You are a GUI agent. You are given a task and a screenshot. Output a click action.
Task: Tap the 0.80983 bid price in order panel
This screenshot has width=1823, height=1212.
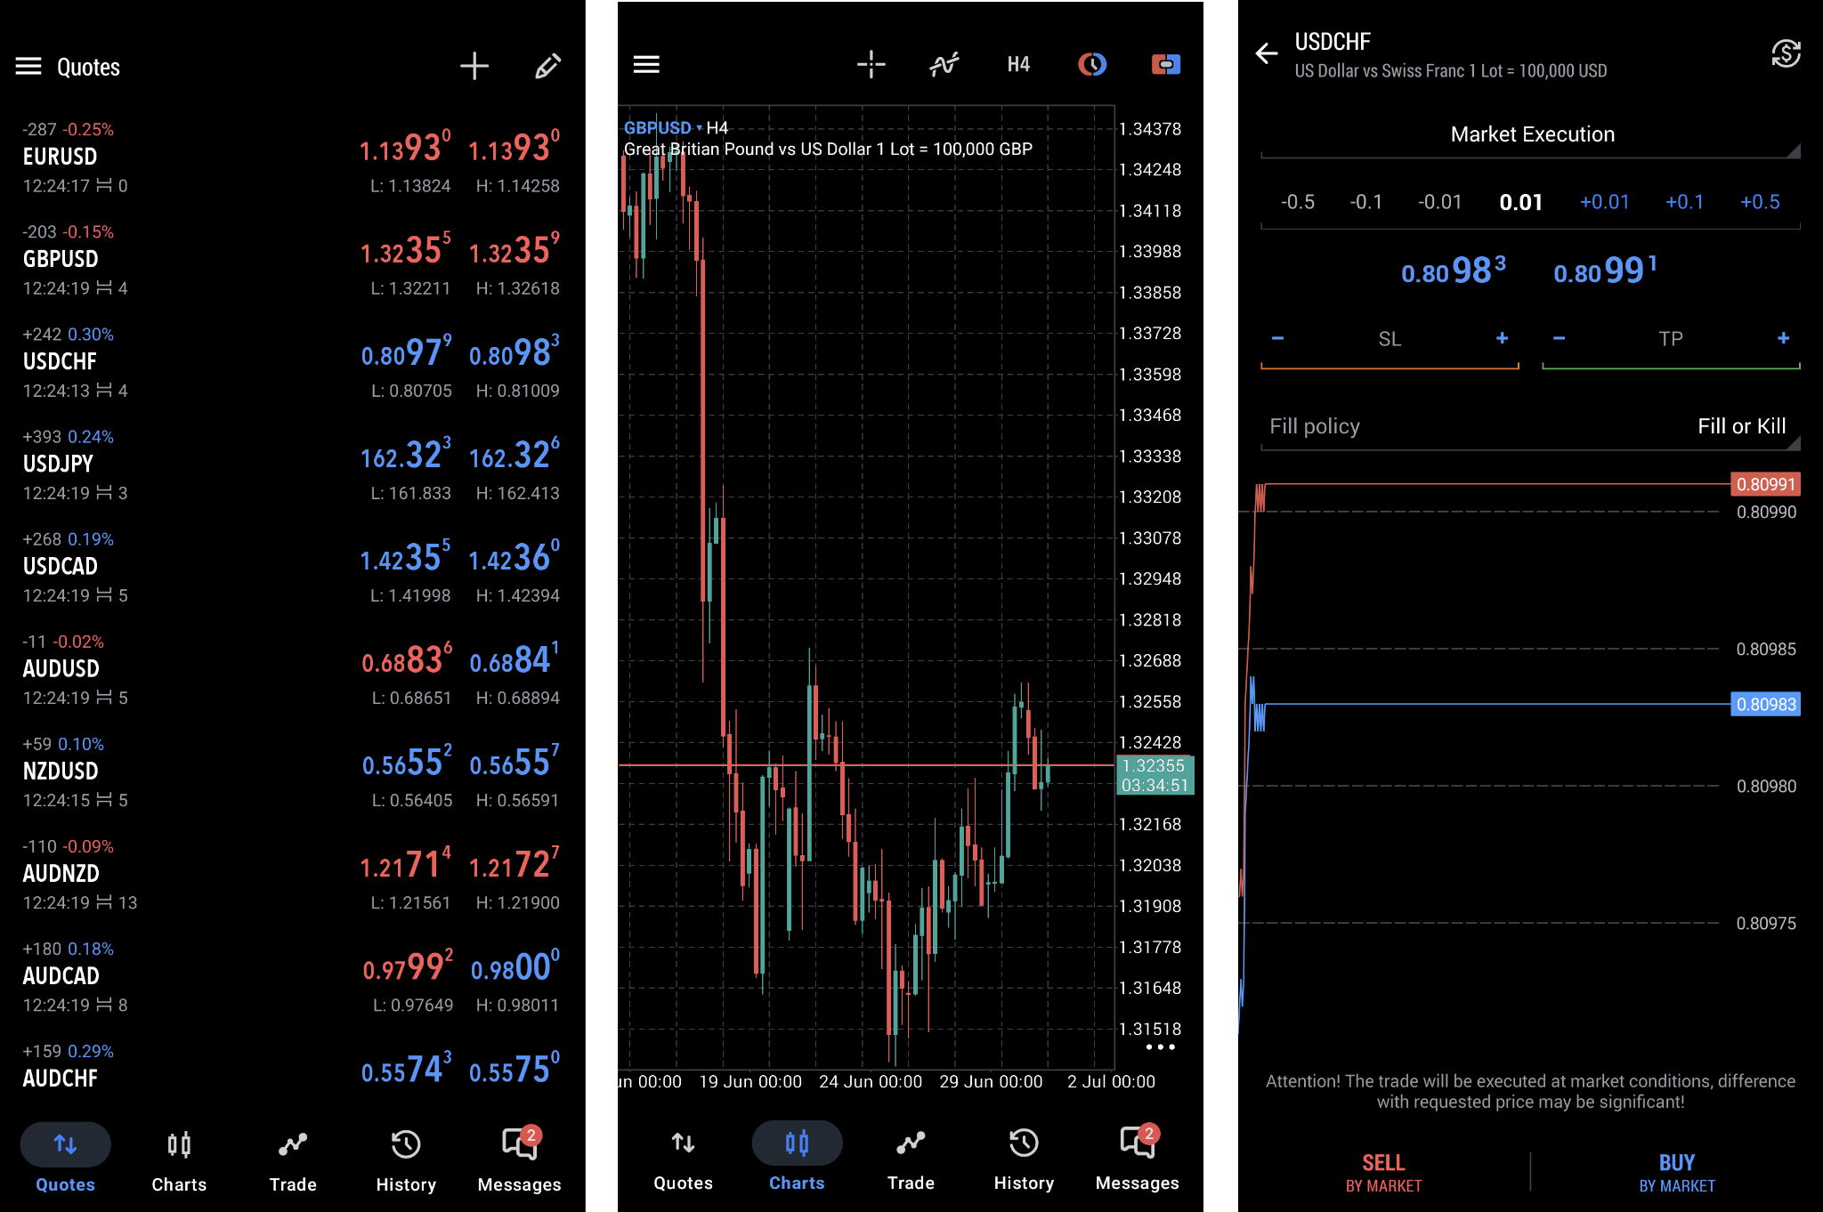tap(1454, 271)
